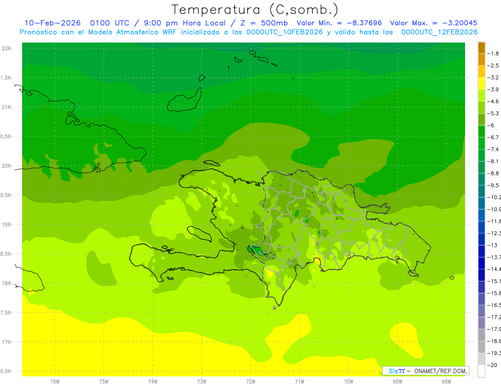Image resolution: width=501 pixels, height=387 pixels.
Task: Click the "76W" longitude label
Action: point(55,382)
